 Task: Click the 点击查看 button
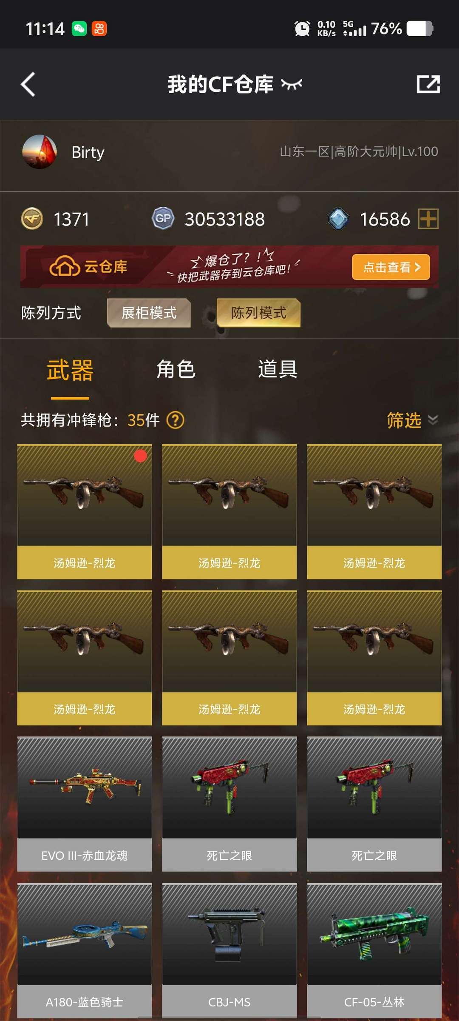click(391, 267)
